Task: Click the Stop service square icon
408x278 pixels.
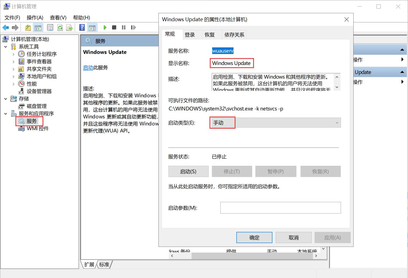Action: (x=114, y=27)
